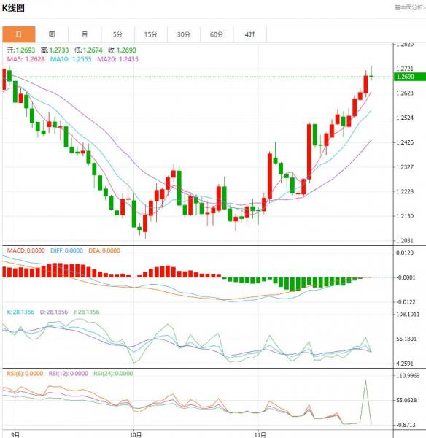Screen dimensions: 426x438
Task: Click the MA5 1.2628 indicator label
Action: pos(26,59)
